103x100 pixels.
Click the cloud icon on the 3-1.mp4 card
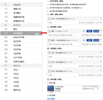click(x=84, y=31)
